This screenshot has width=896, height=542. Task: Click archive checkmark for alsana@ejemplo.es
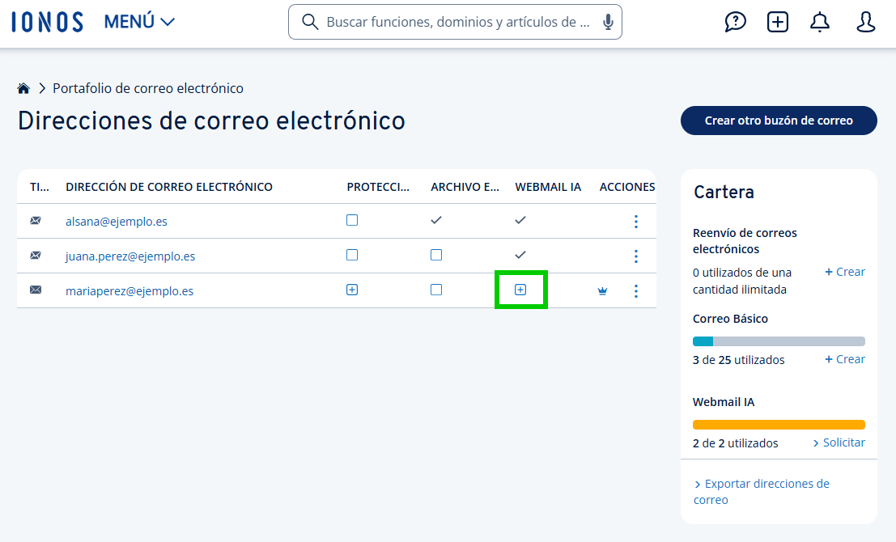[436, 220]
